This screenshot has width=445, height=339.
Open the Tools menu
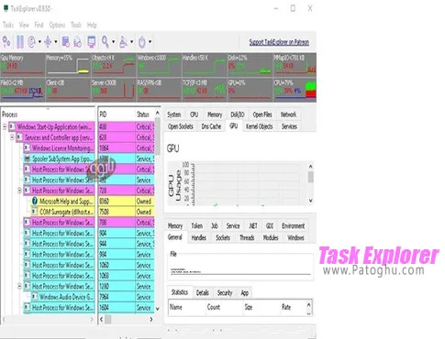tap(76, 25)
